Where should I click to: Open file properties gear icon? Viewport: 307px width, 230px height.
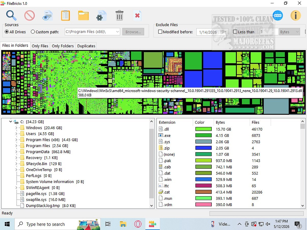[101, 16]
